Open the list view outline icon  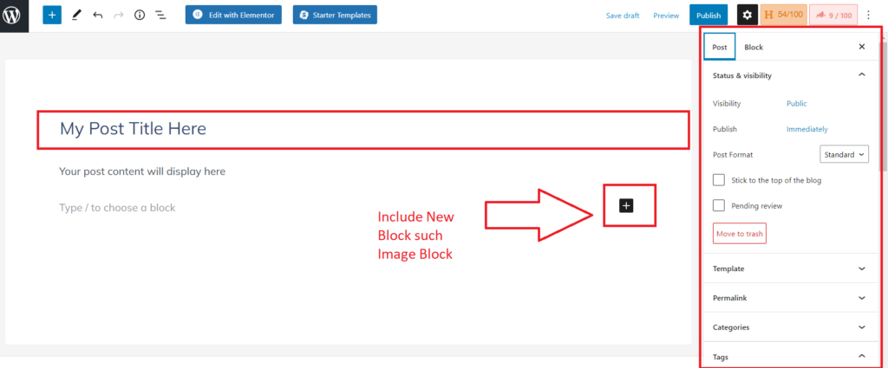[x=160, y=16]
